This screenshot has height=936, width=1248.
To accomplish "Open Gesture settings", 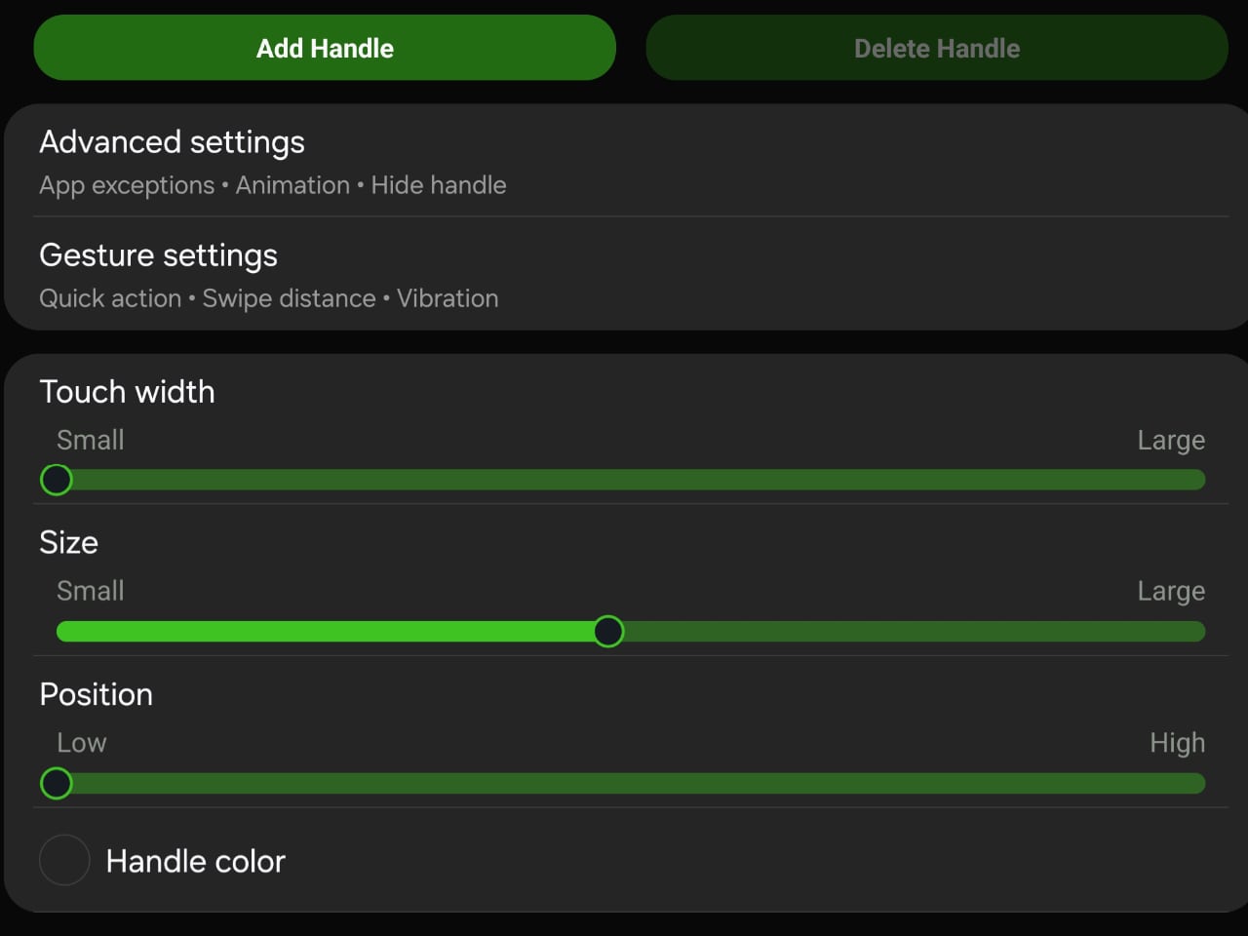I will click(x=158, y=255).
